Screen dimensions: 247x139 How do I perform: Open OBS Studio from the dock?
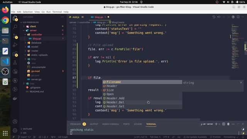(5, 71)
